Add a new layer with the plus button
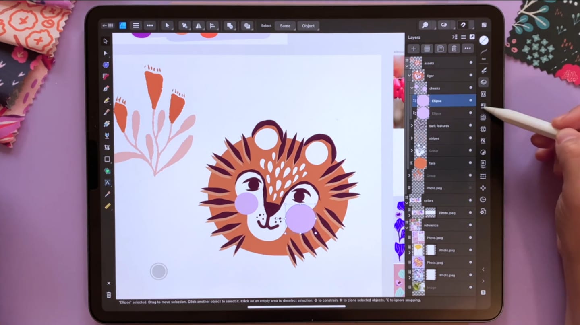 point(413,49)
